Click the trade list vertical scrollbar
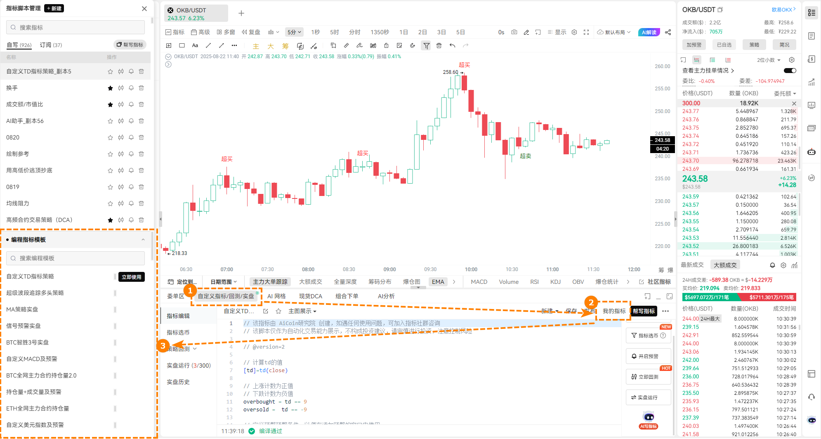Image resolution: width=821 pixels, height=439 pixels. [x=800, y=327]
